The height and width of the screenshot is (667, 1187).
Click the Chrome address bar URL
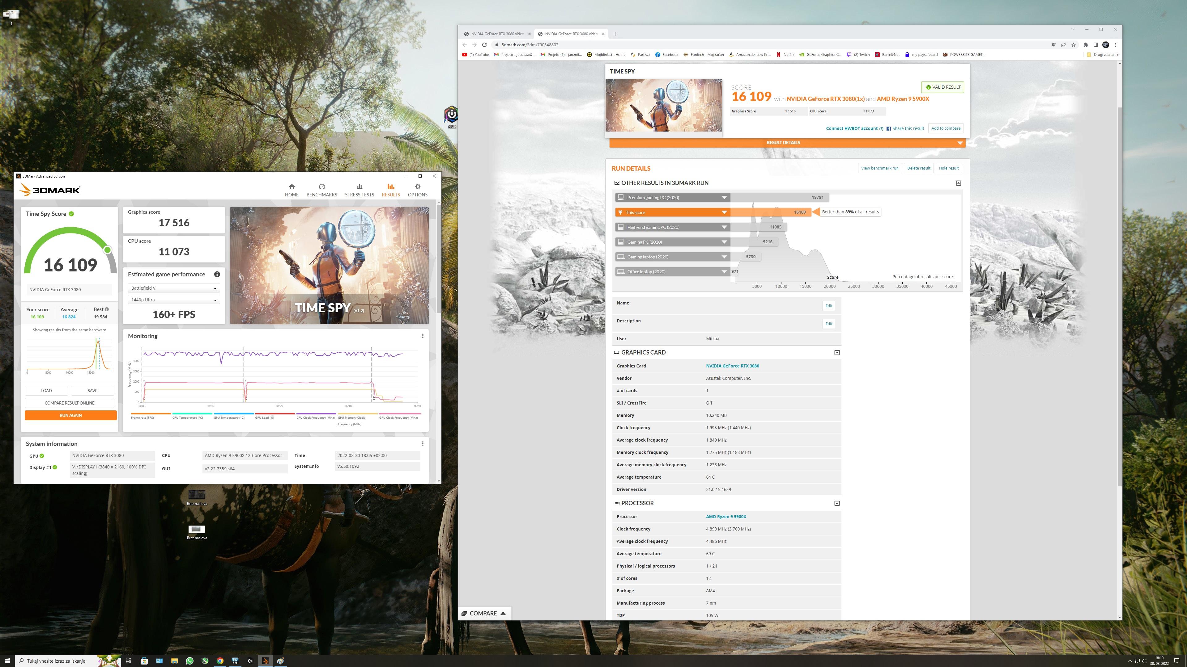(x=530, y=45)
